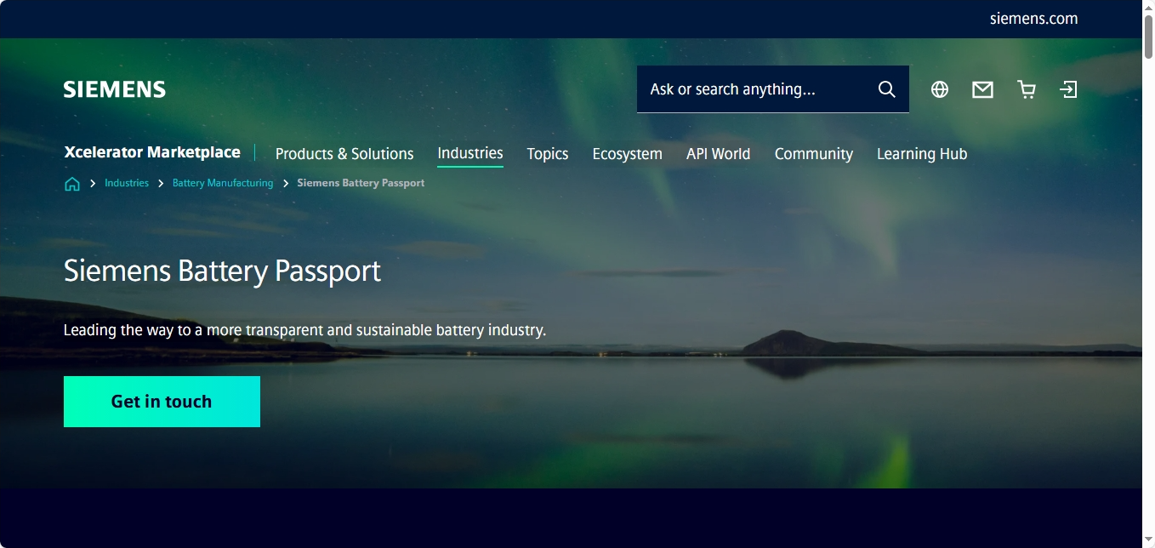
Task: Open the Products & Solutions menu
Action: 344,154
